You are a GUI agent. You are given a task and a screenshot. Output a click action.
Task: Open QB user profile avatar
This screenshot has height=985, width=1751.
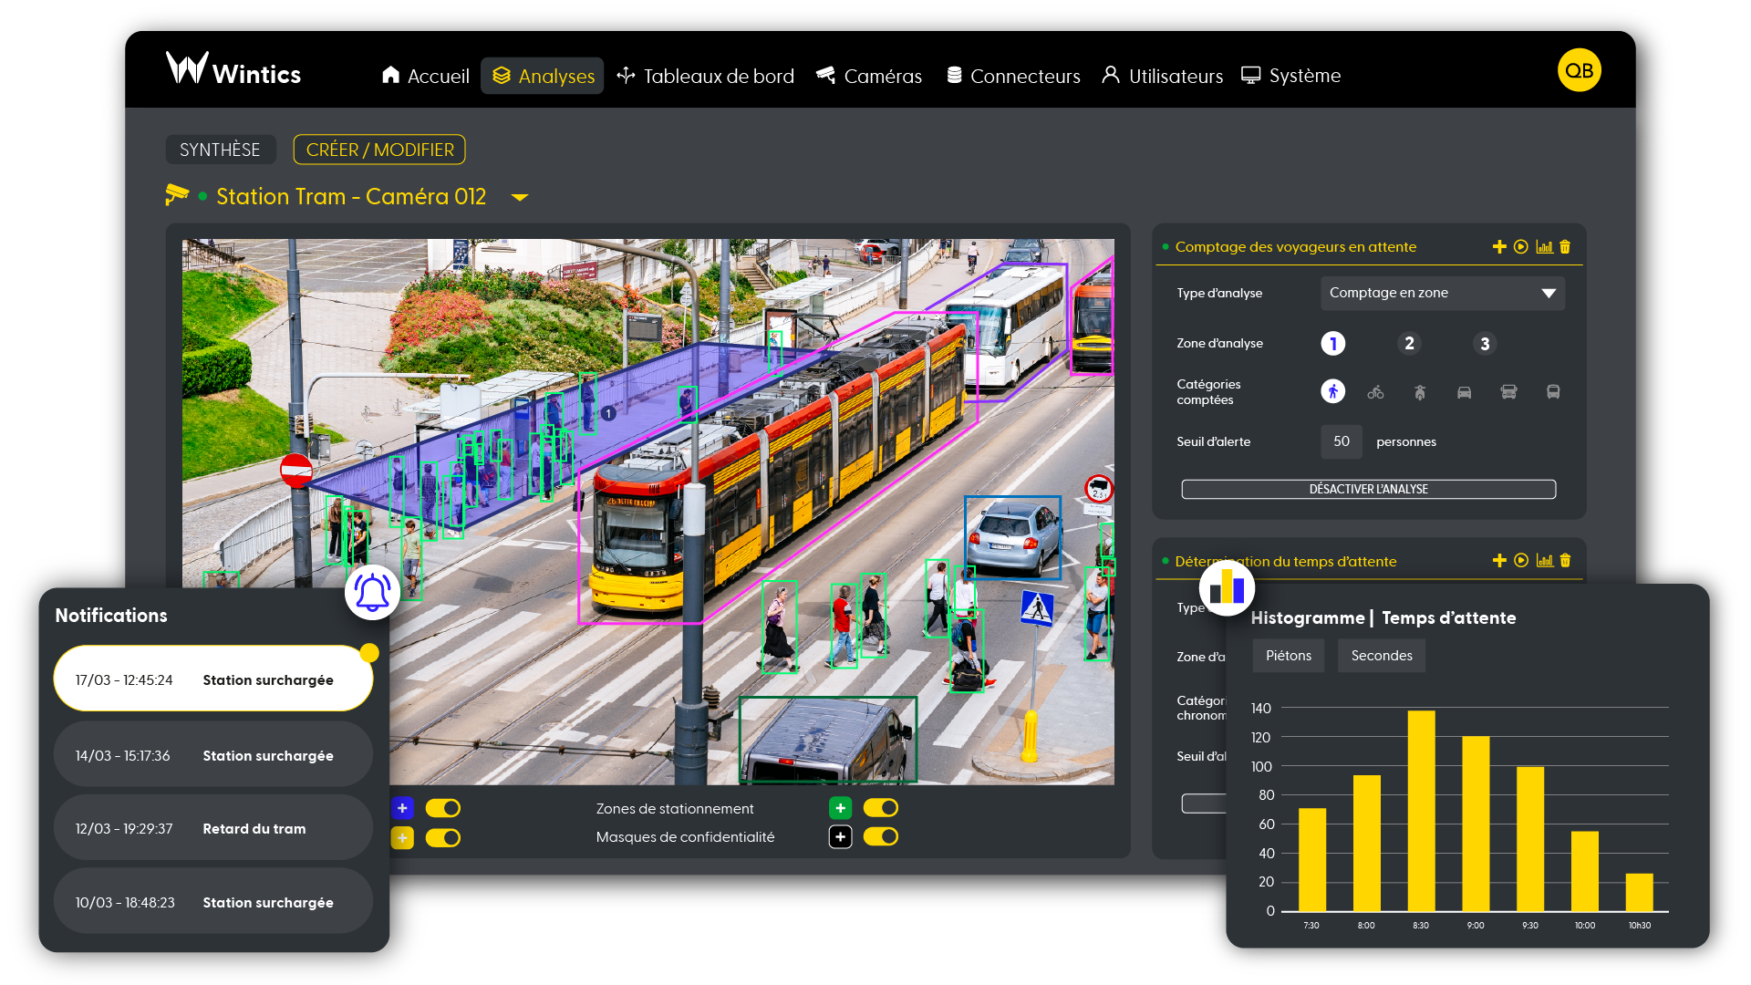[1579, 70]
